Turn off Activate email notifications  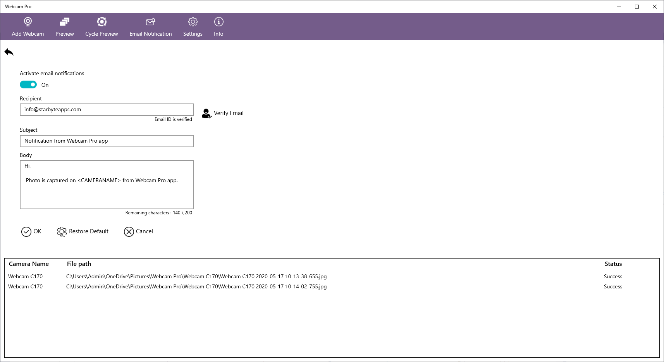click(x=28, y=84)
